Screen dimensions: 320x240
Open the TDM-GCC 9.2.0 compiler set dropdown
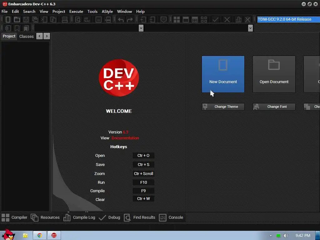pyautogui.click(x=288, y=19)
